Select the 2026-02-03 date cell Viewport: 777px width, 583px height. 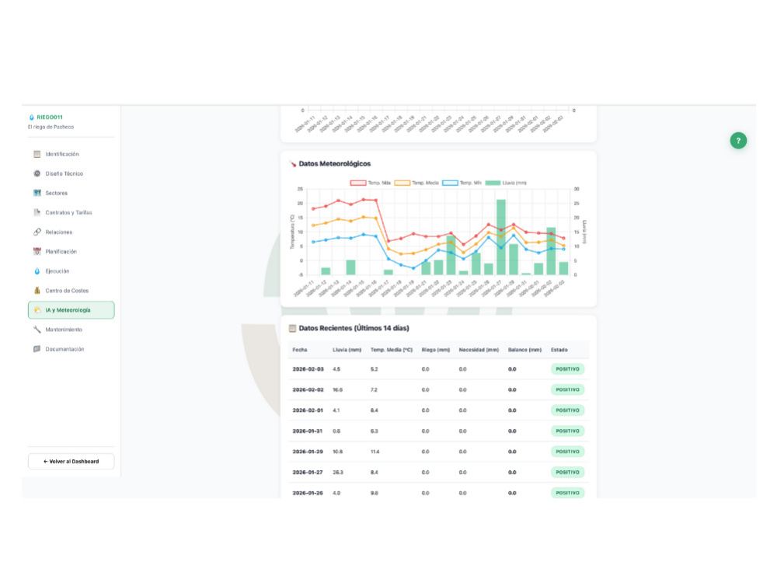pos(308,369)
